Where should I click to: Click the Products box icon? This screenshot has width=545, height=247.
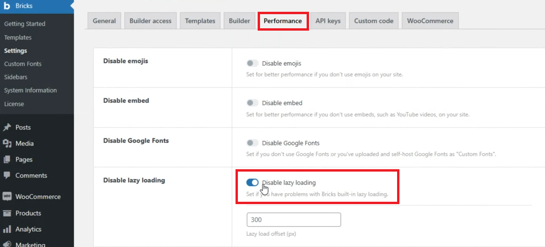7,213
